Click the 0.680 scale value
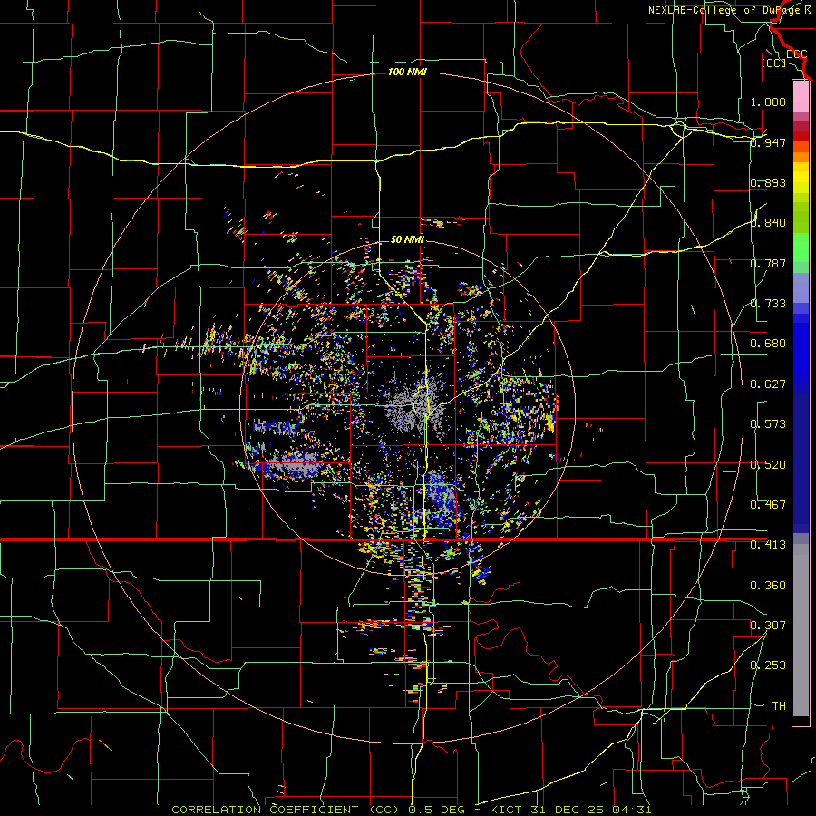The height and width of the screenshot is (816, 816). [x=768, y=344]
